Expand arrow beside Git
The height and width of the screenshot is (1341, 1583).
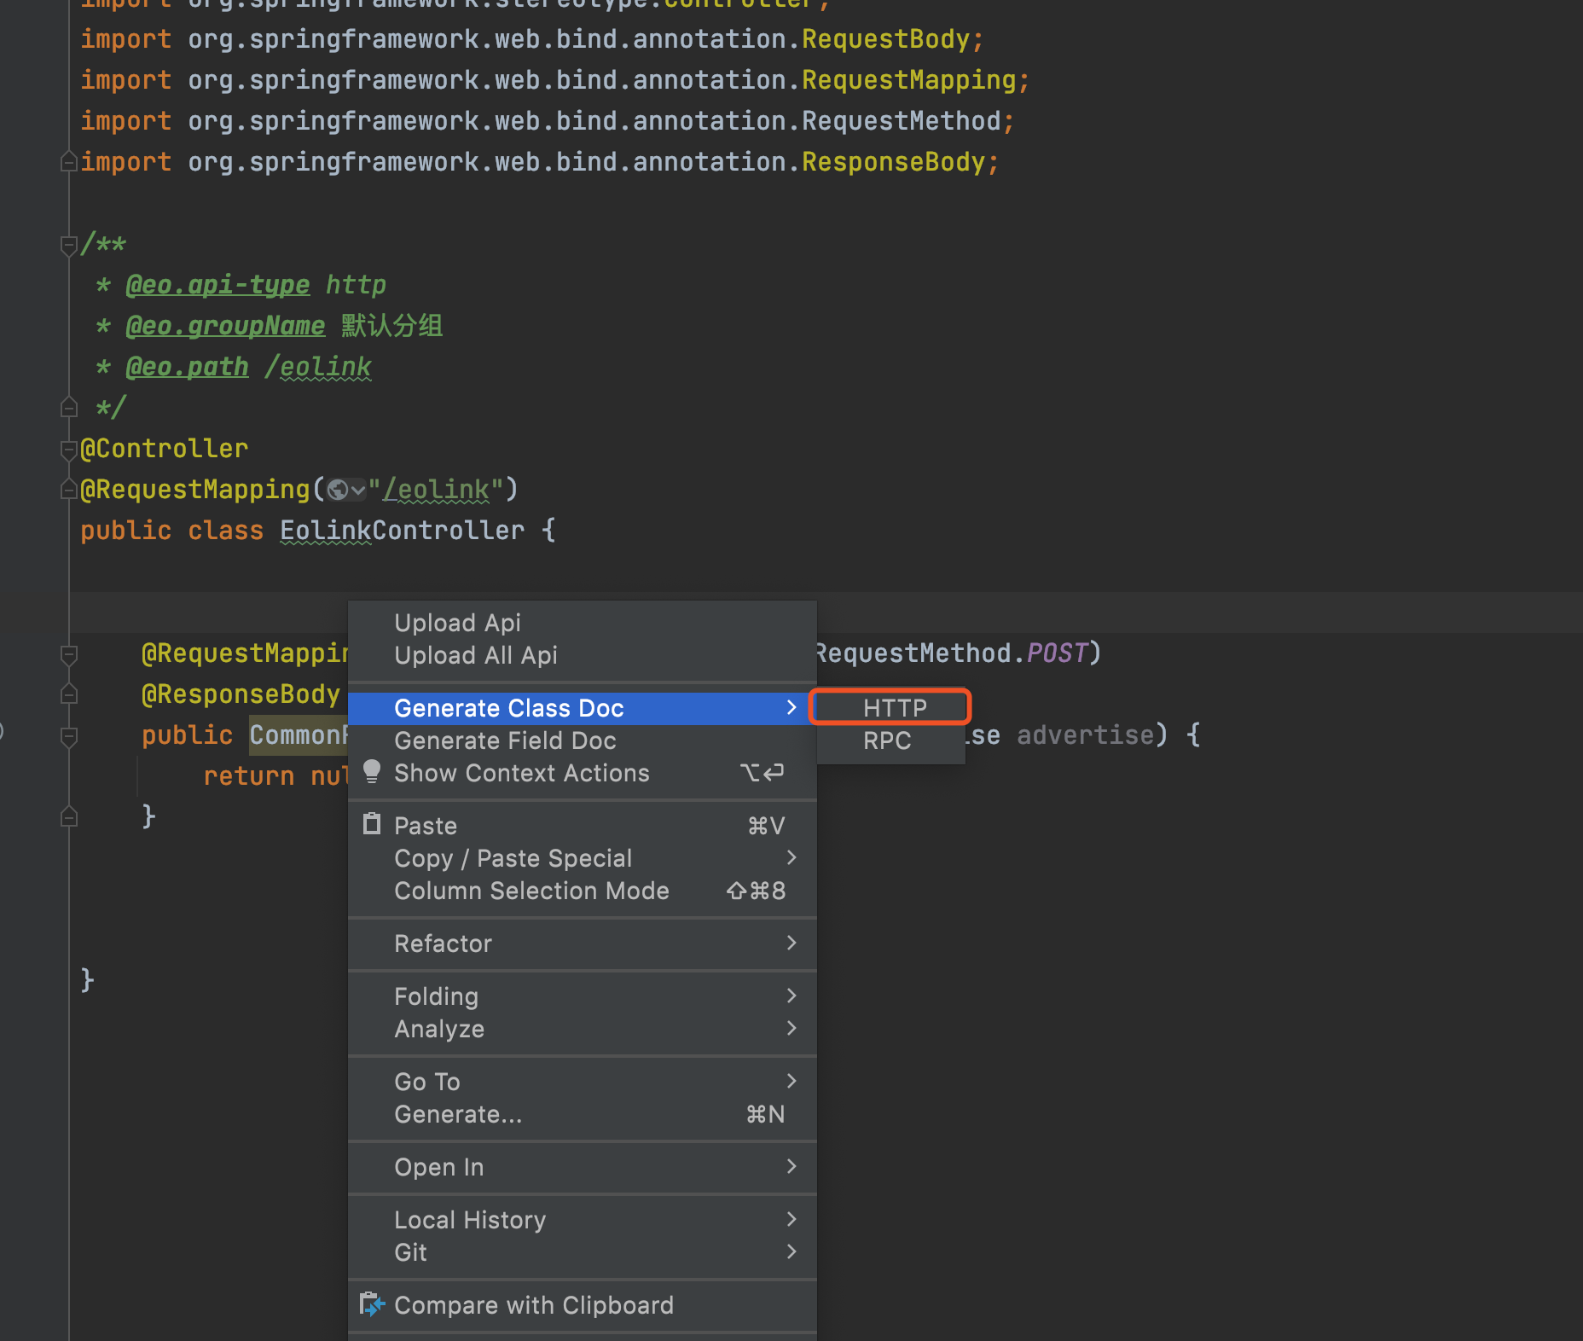click(791, 1251)
